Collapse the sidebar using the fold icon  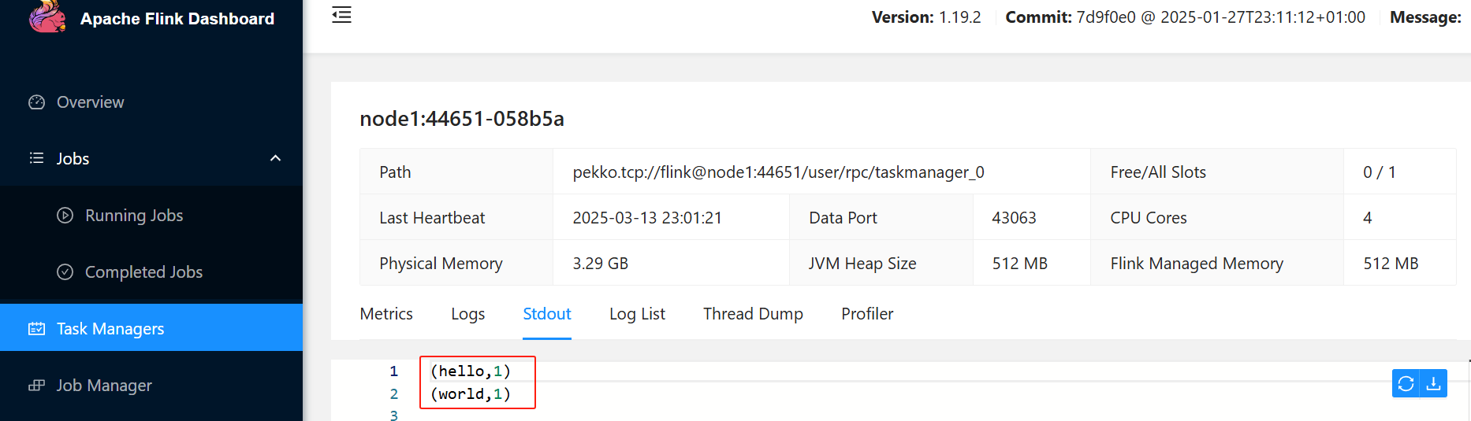tap(341, 15)
